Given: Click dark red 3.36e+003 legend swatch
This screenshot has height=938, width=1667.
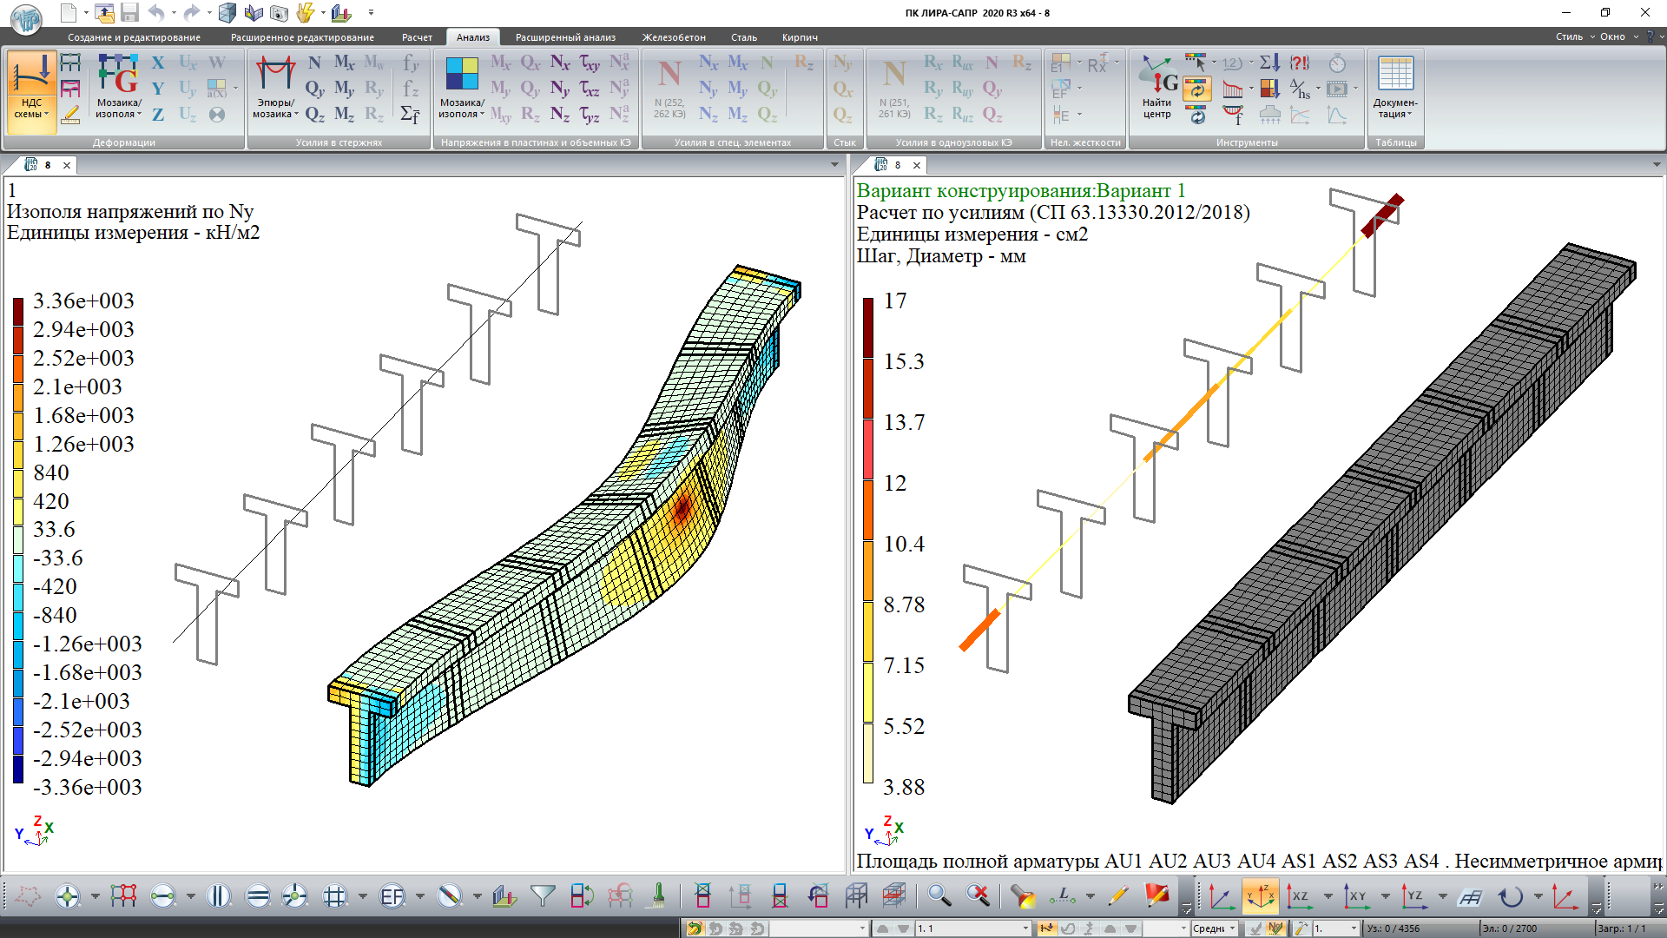Looking at the screenshot, I should click(18, 312).
